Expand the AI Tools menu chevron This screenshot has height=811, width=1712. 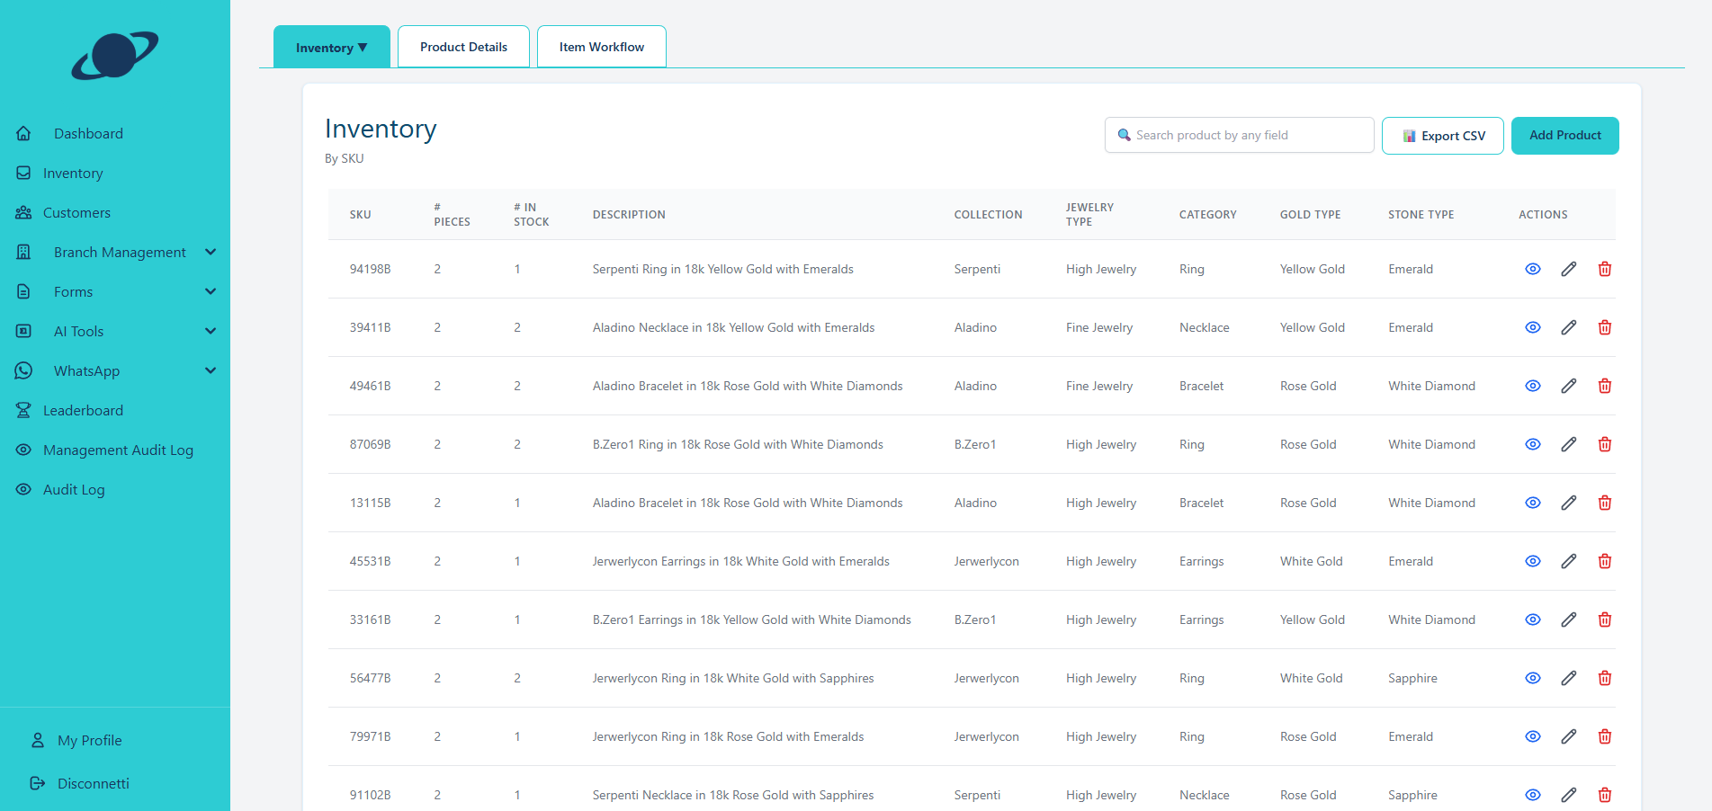(x=211, y=331)
